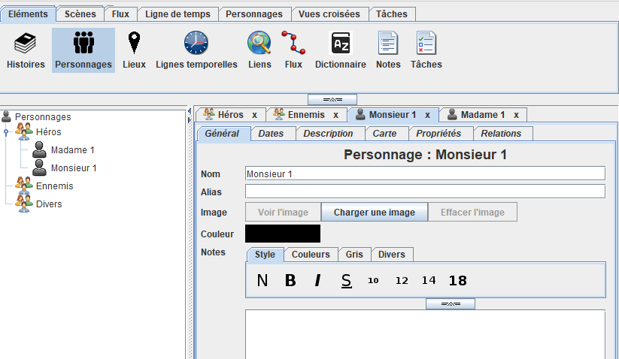Open the Lieux map pin icon
The width and height of the screenshot is (619, 359).
pos(134,43)
